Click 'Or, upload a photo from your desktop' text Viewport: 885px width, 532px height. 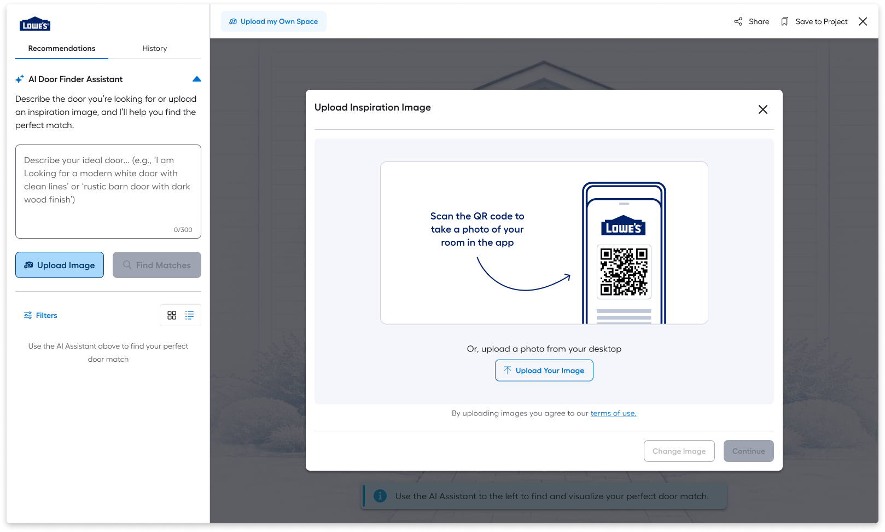click(x=544, y=349)
